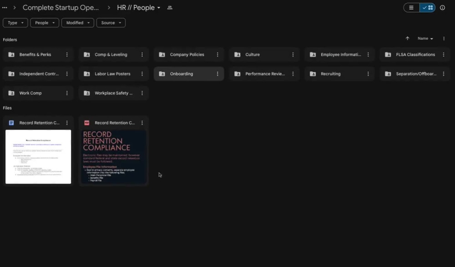Open more actions for Company Policies
Screen dimensions: 455x267
point(217,55)
